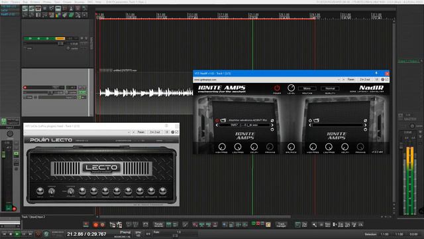Flip the LeCto channel selector switch
The image size is (424, 239).
pos(71,191)
